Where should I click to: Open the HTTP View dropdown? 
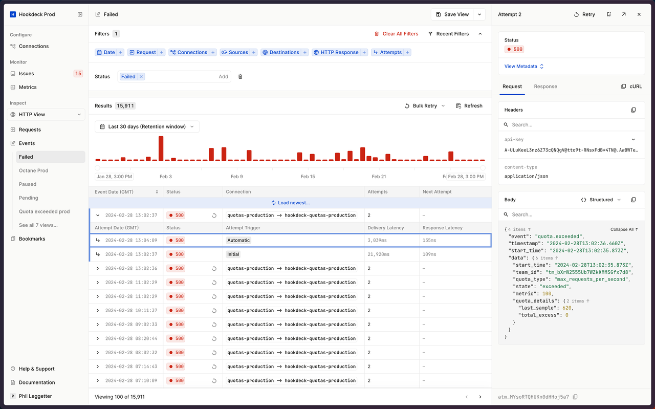46,115
